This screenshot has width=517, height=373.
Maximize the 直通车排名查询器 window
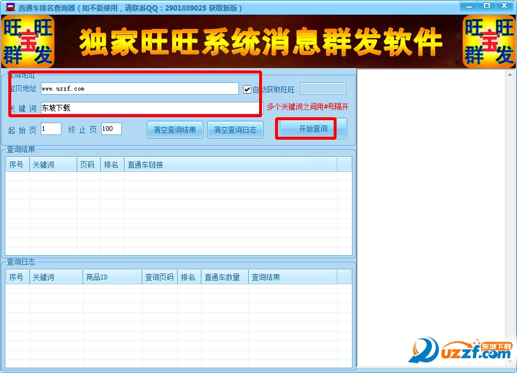pos(487,5)
